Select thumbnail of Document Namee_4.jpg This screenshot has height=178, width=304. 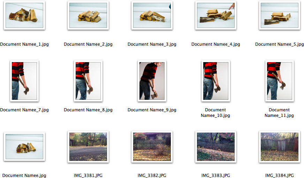pyautogui.click(x=216, y=15)
